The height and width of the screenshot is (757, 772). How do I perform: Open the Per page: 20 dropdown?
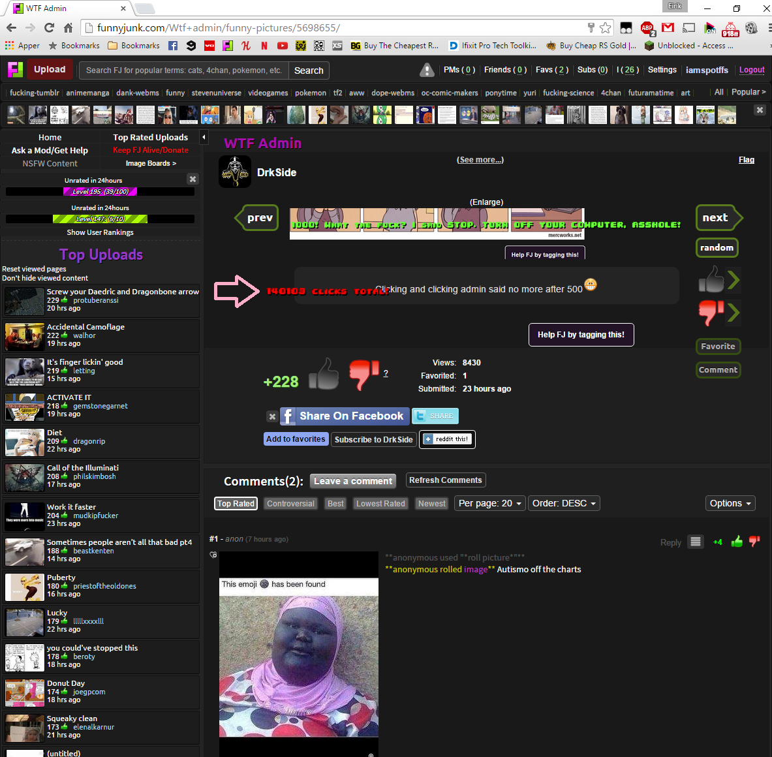coord(490,503)
